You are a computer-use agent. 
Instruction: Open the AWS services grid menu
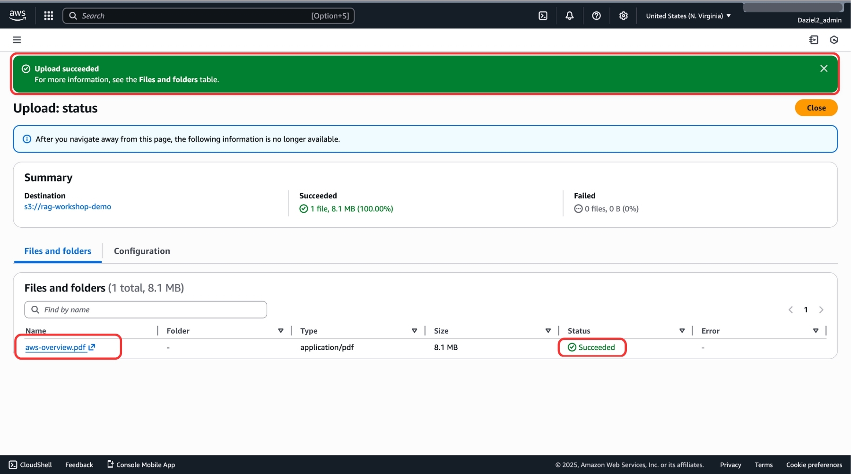48,16
